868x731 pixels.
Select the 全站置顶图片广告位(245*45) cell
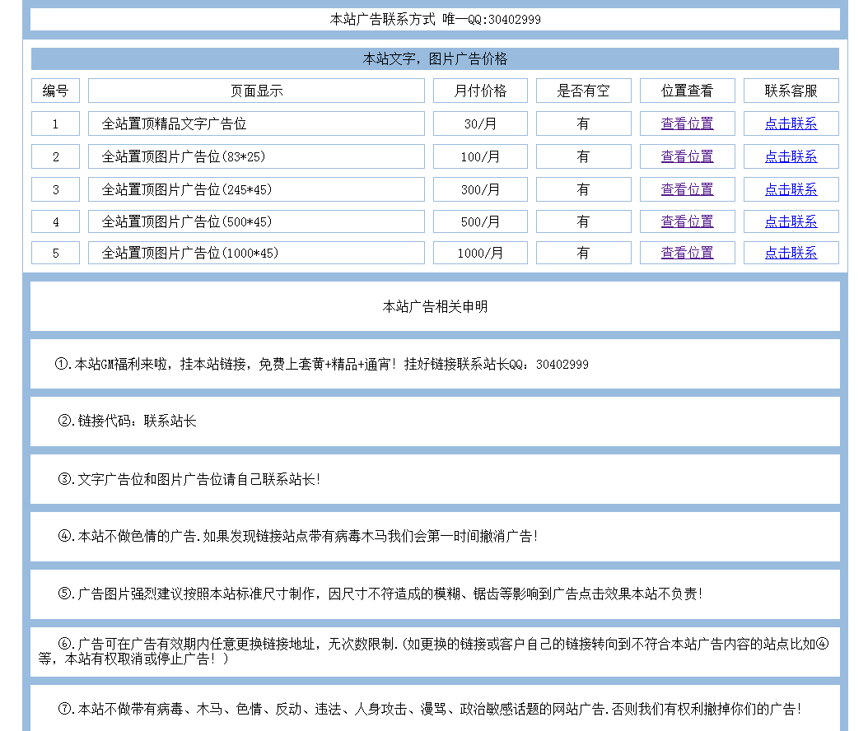pyautogui.click(x=256, y=189)
